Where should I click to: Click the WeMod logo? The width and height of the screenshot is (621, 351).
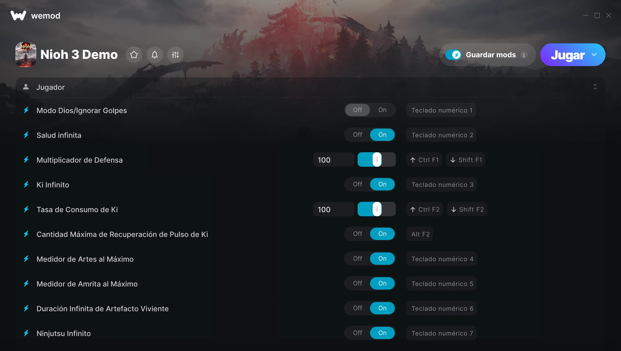click(x=18, y=15)
